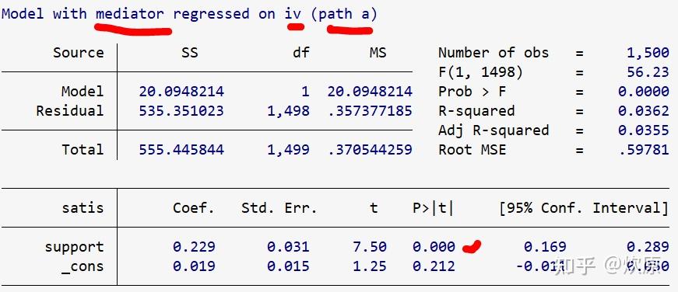Click the '_cons' row label
This screenshot has height=292, width=678.
click(83, 266)
